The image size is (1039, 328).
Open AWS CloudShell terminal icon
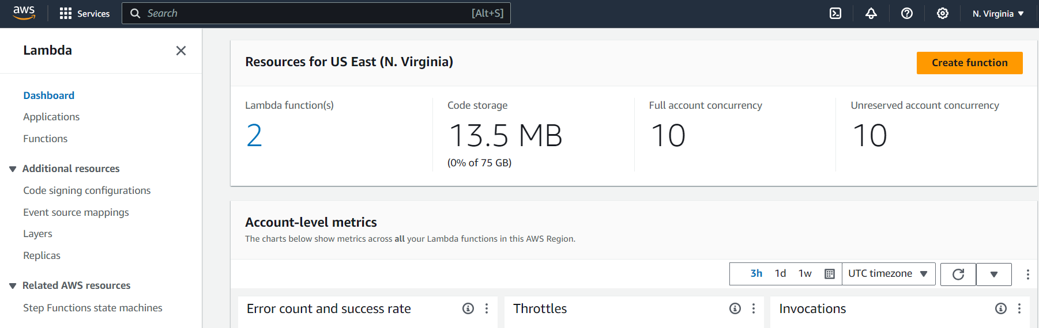(835, 13)
